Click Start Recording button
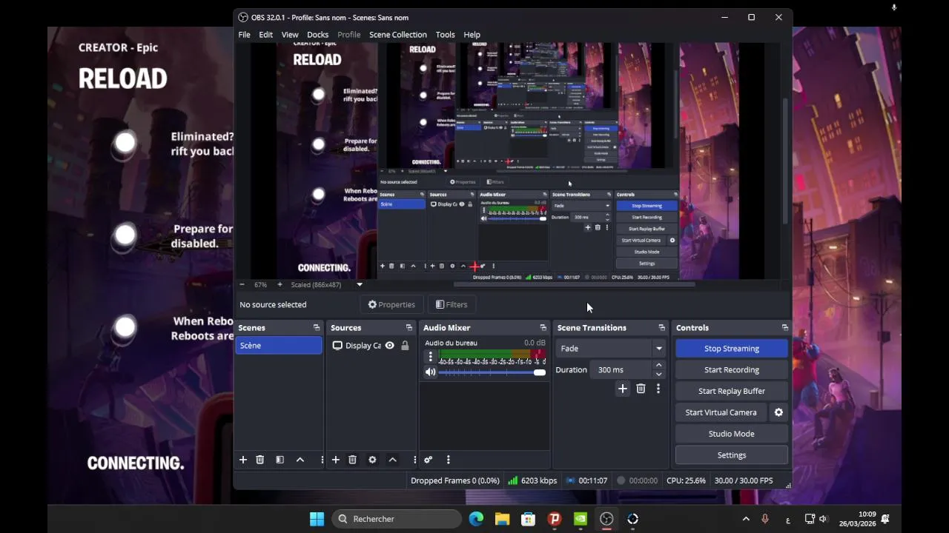This screenshot has height=533, width=949. click(x=732, y=370)
